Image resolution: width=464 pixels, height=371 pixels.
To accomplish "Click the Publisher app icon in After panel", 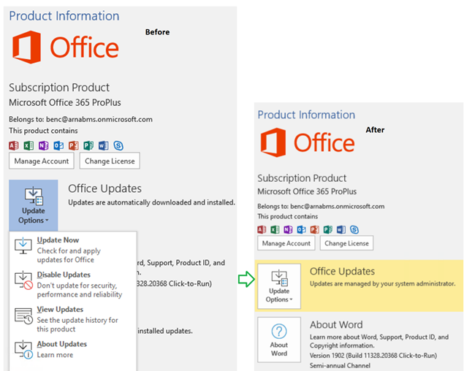I will (328, 229).
